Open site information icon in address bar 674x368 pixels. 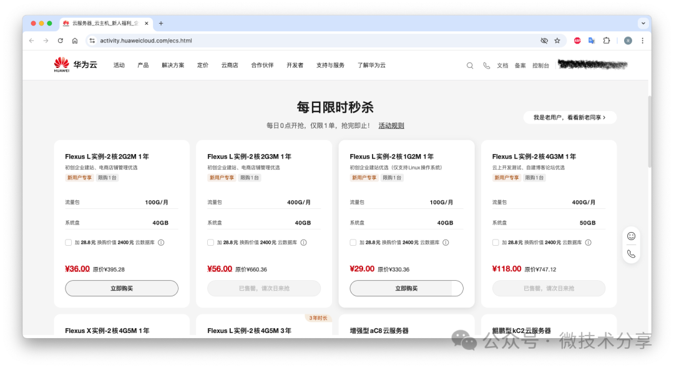(92, 41)
